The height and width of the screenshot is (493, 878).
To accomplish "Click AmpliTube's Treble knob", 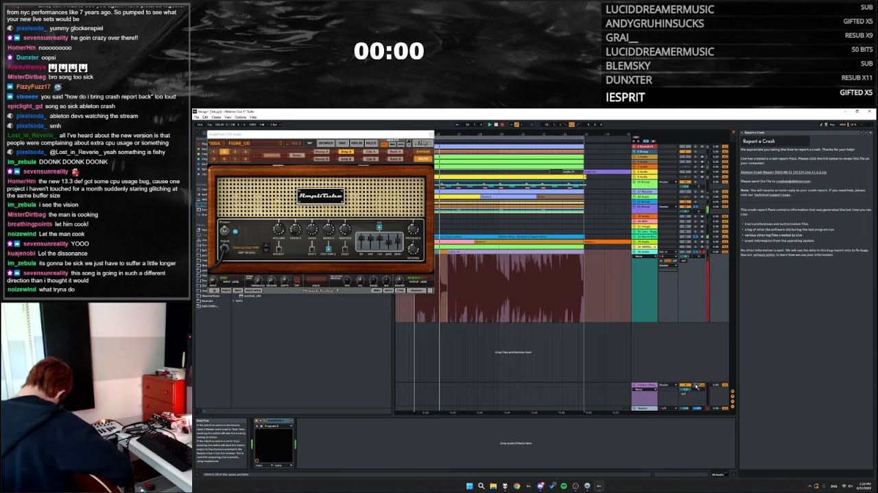I will (296, 229).
